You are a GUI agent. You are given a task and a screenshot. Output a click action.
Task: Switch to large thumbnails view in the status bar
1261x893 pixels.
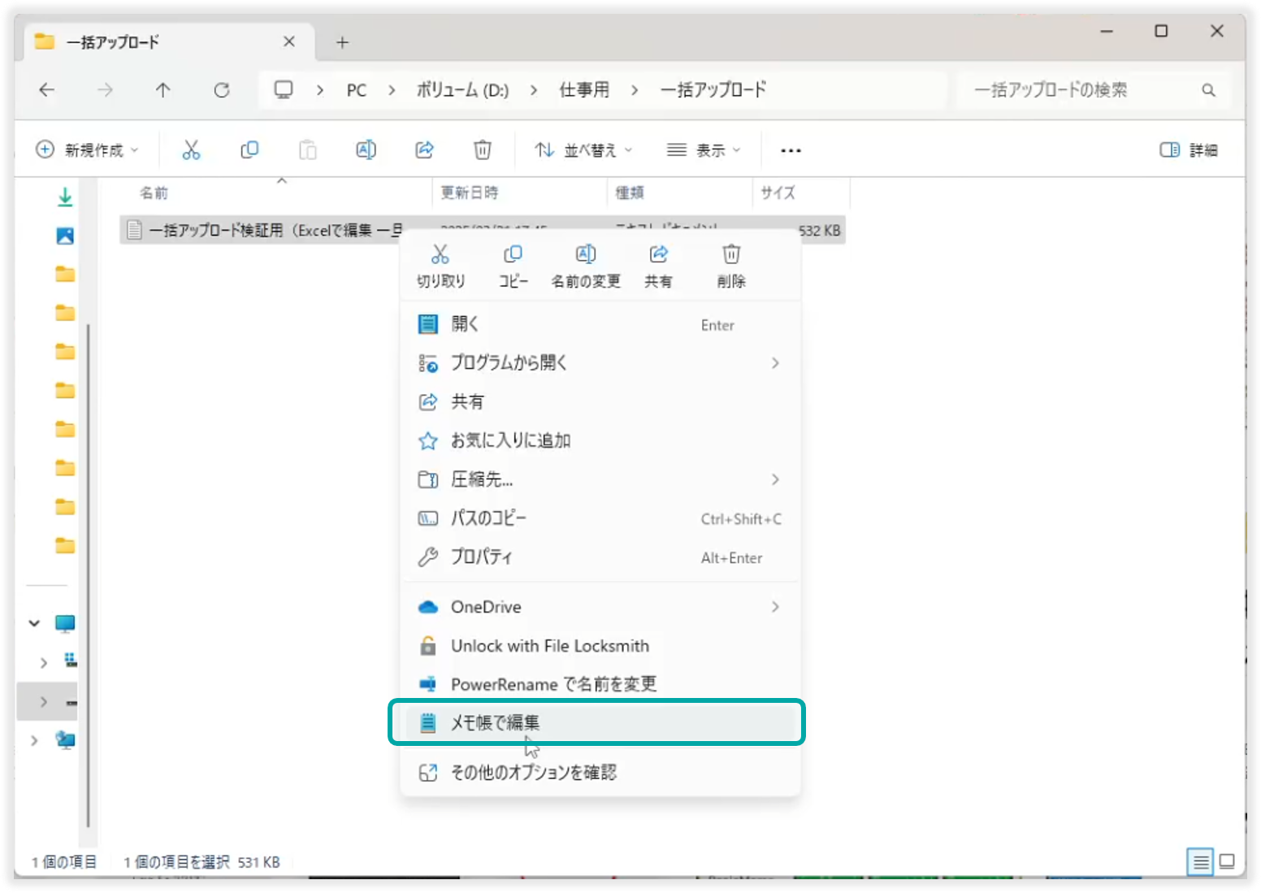(x=1227, y=861)
